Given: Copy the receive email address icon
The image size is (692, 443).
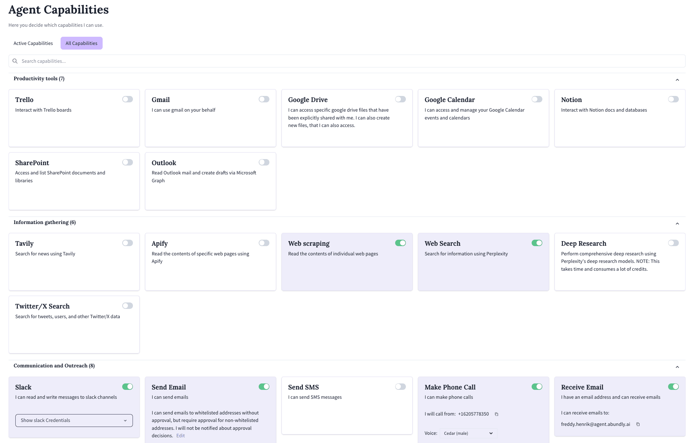Looking at the screenshot, I should 638,424.
